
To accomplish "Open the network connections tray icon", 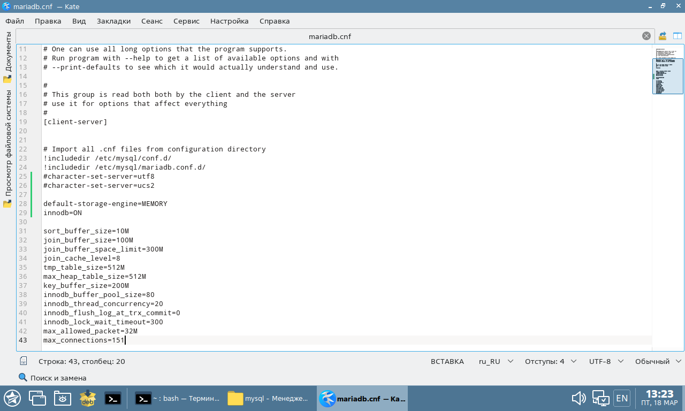I will click(x=600, y=398).
